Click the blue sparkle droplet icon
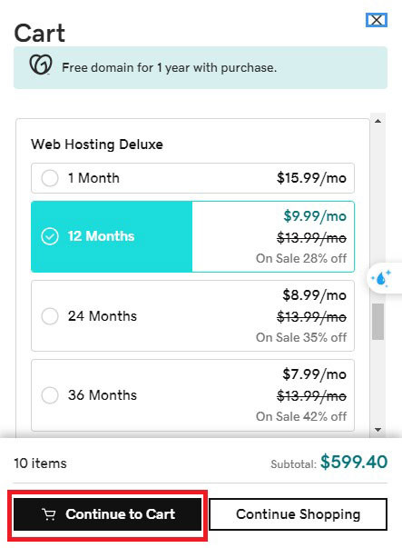The height and width of the screenshot is (548, 402). pyautogui.click(x=381, y=279)
